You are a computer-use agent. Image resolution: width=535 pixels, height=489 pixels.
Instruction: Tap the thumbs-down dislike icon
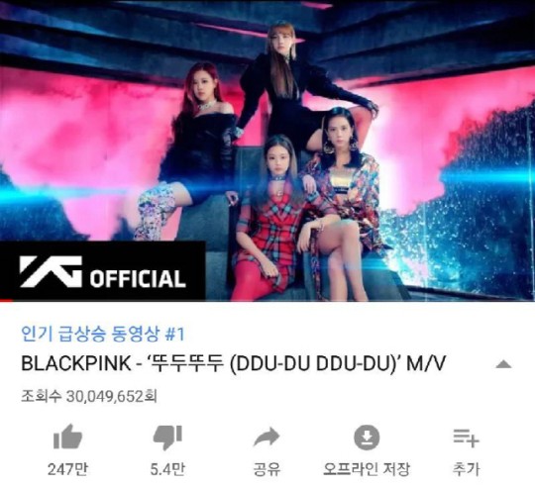[167, 438]
